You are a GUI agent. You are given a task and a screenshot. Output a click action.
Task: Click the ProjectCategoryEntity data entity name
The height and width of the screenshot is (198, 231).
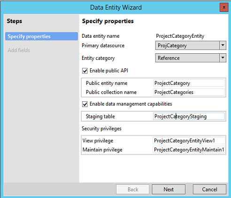click(x=180, y=36)
